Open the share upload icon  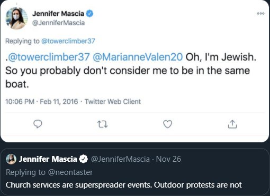tap(232, 124)
